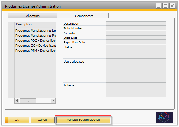The width and height of the screenshot is (179, 127).
Task: Click the Start Date field
Action: pos(136,38)
